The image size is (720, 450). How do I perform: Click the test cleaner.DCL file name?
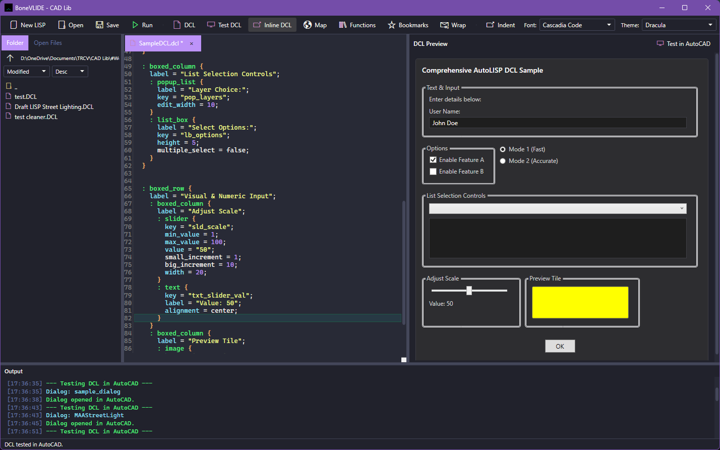(36, 117)
